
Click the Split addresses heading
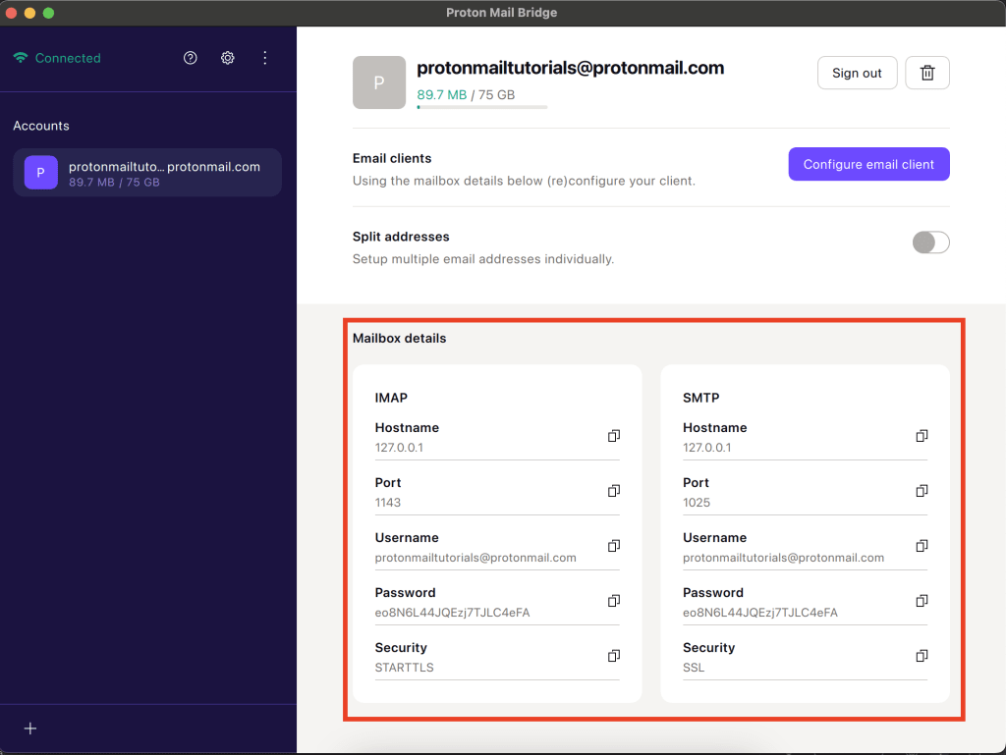[x=401, y=237]
